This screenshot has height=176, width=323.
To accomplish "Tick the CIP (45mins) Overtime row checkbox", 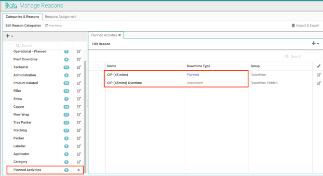I will coord(96,83).
